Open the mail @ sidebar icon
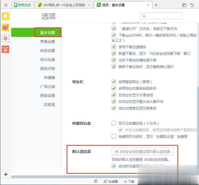 pyautogui.click(x=5, y=38)
